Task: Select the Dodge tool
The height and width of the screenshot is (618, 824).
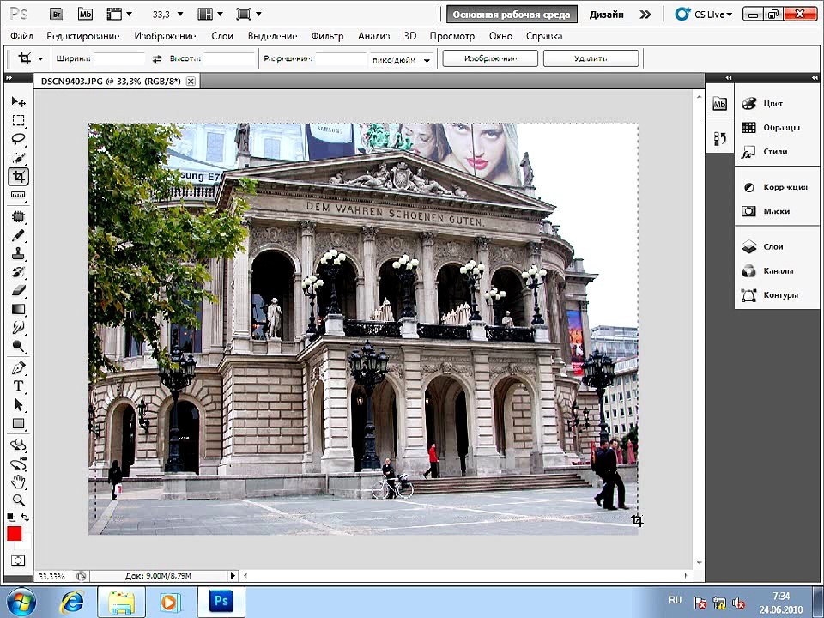Action: click(18, 346)
